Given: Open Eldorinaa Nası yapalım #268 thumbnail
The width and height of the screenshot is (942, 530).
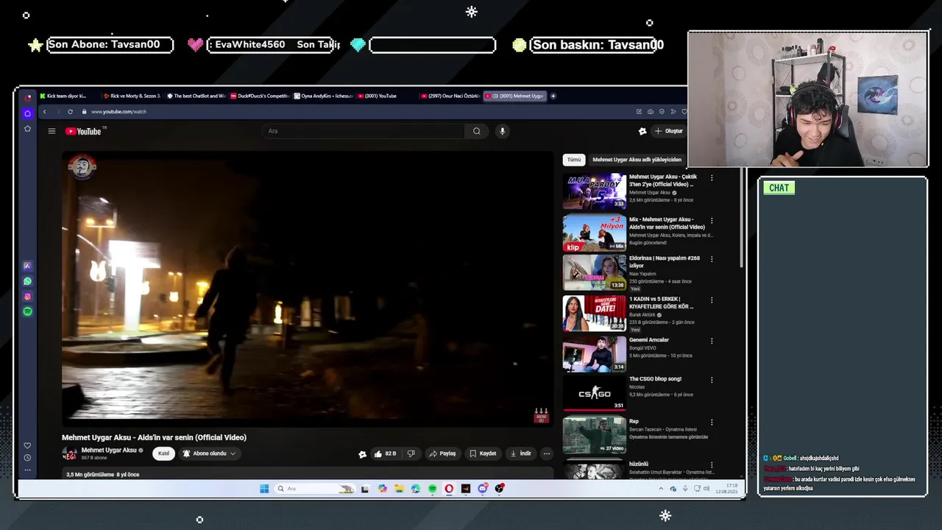Looking at the screenshot, I should [594, 272].
